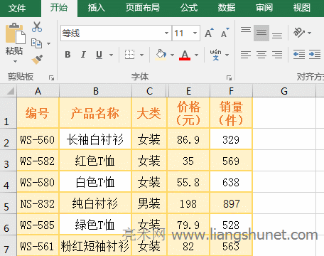Expand phonetic guide options arrow

click(227, 55)
